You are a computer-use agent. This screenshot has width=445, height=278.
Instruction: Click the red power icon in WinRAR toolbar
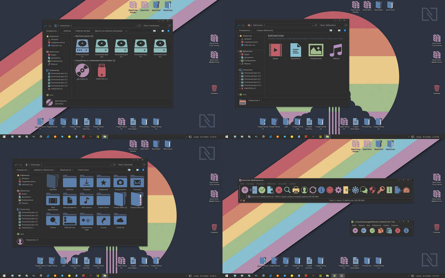point(330,190)
